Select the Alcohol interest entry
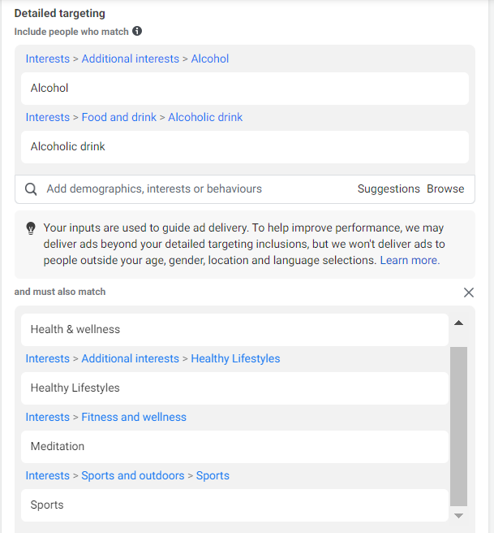This screenshot has height=533, width=494. click(x=244, y=89)
